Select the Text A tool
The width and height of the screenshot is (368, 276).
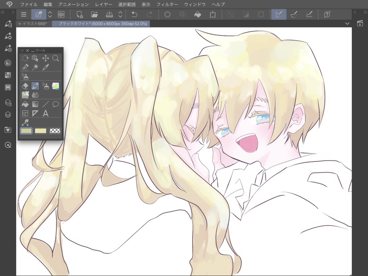pos(46,113)
